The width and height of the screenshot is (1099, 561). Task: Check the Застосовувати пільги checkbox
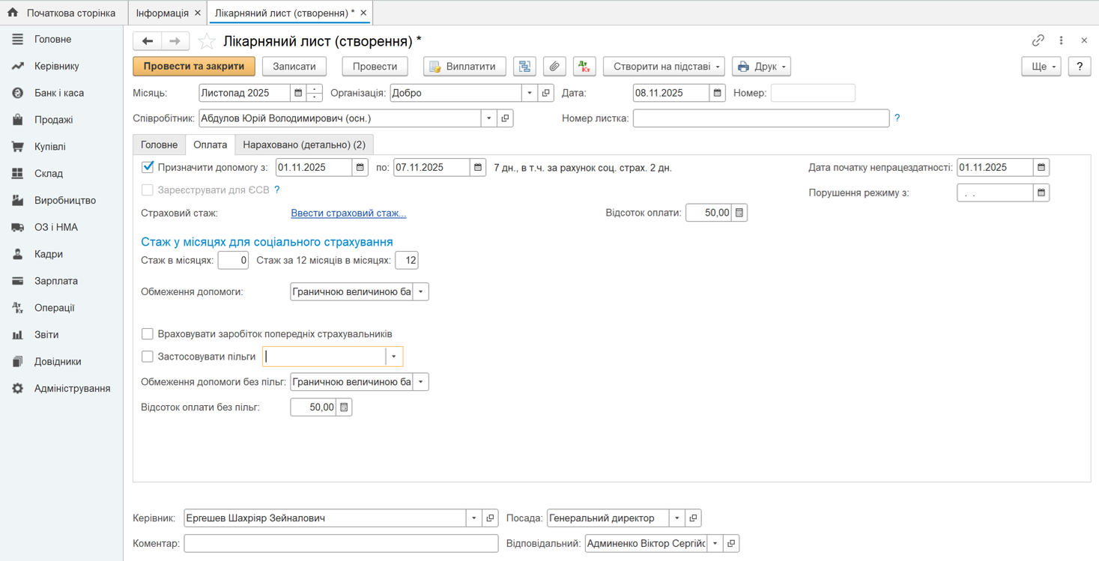tap(148, 357)
